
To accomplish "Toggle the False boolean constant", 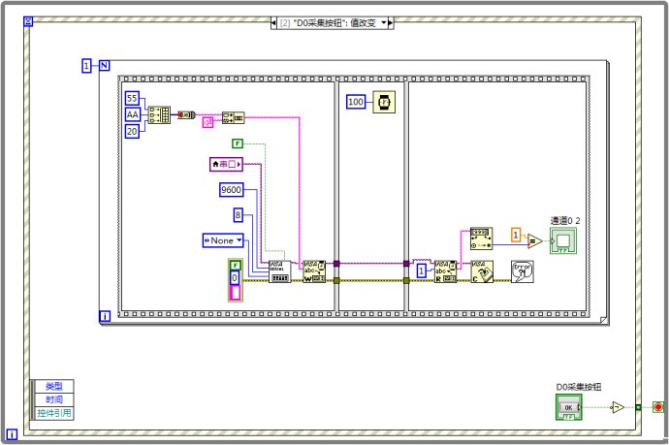I will (236, 143).
